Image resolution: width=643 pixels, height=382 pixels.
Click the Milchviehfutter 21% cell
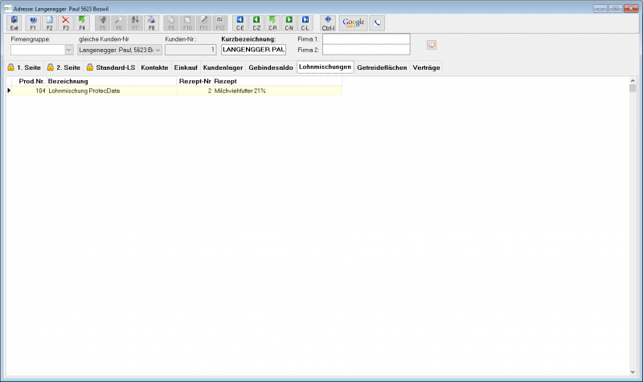pyautogui.click(x=277, y=91)
